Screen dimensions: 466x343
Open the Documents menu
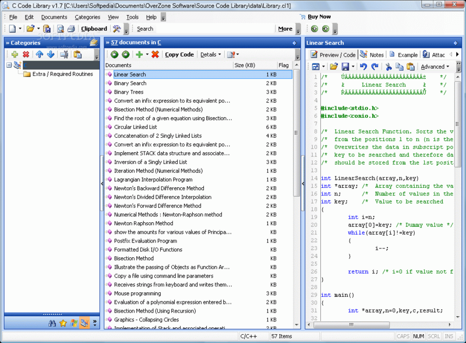click(x=54, y=17)
